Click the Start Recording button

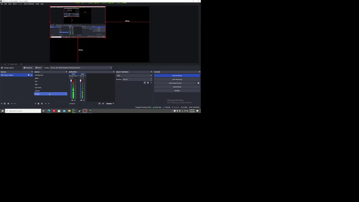177,79
